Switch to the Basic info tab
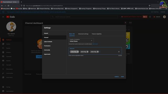The height and width of the screenshot is (94, 168). tap(72, 34)
